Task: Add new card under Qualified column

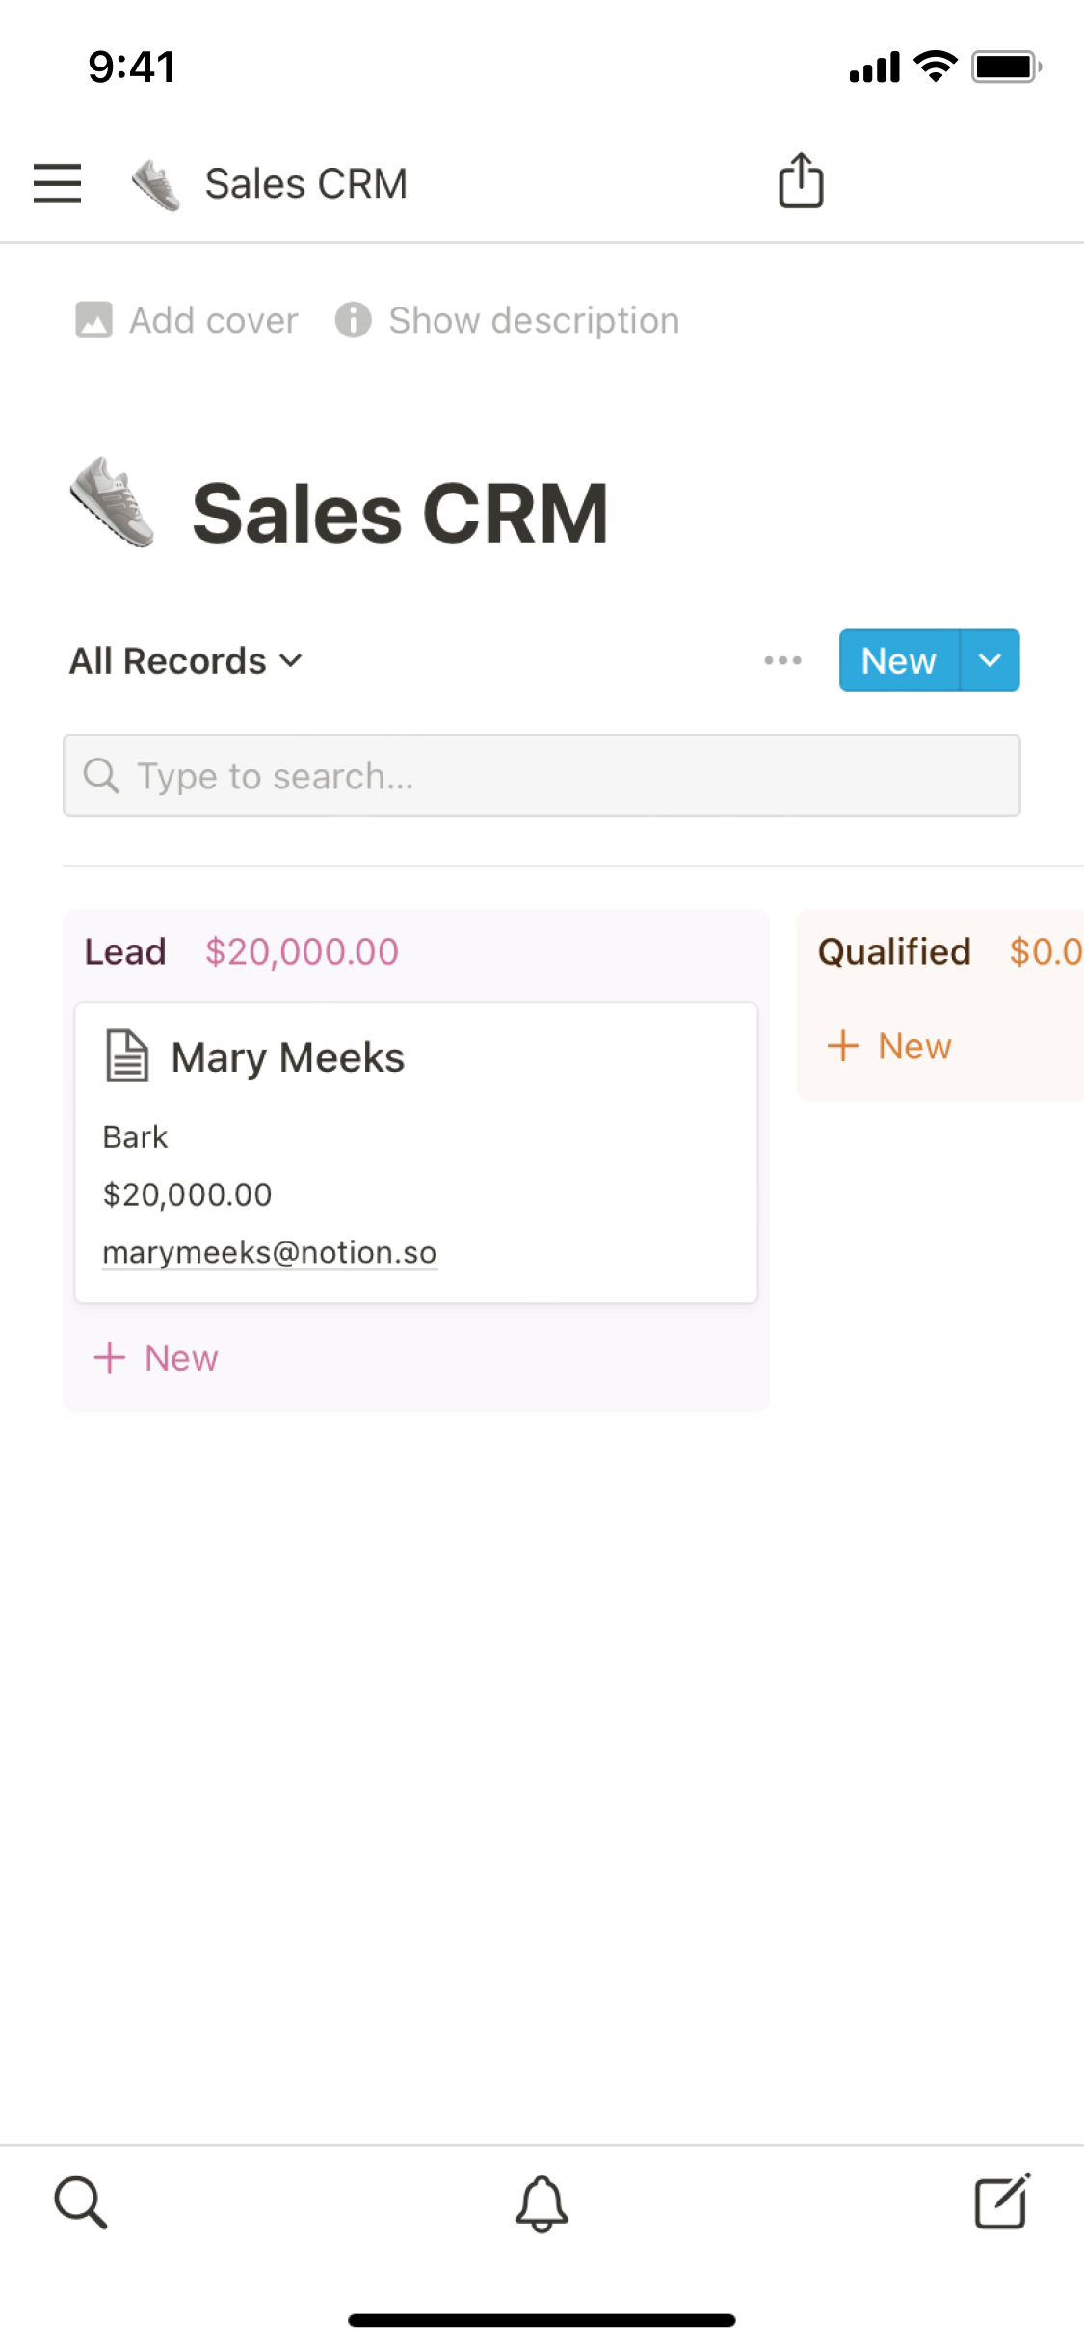Action: [x=890, y=1047]
